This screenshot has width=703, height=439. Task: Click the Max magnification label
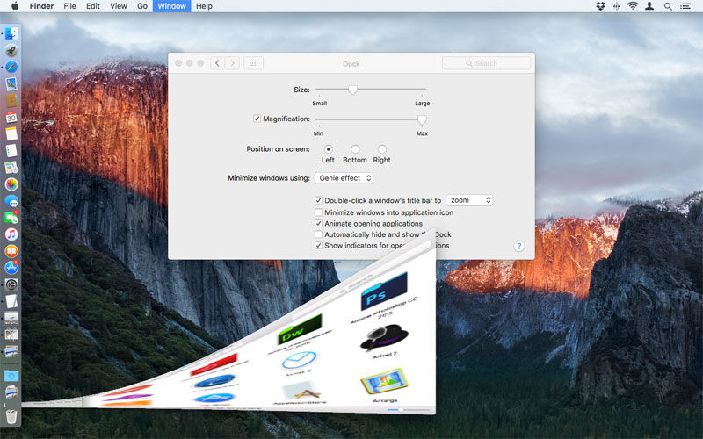pos(423,133)
